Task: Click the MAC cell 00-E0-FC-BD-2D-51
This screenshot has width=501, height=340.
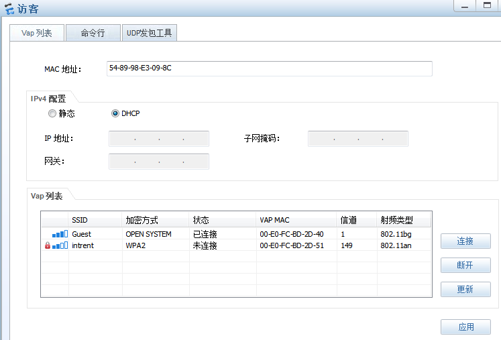Action: click(x=296, y=245)
